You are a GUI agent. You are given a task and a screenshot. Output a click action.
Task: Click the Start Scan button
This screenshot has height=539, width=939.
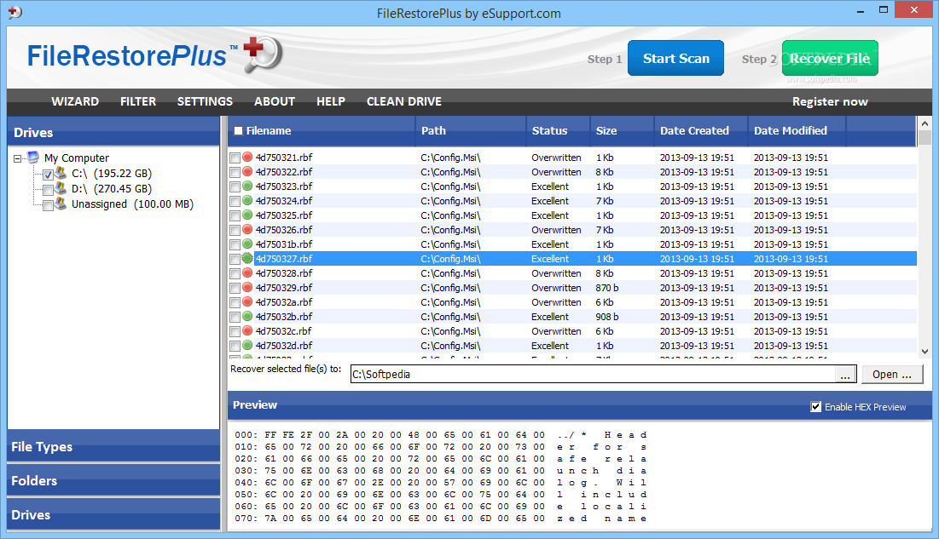pyautogui.click(x=675, y=58)
